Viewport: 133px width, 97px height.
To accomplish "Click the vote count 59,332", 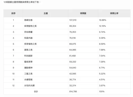I will click(x=73, y=62).
